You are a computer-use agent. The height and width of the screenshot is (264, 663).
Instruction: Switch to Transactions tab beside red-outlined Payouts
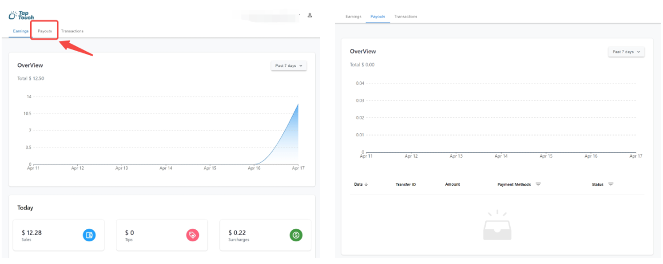coord(72,31)
